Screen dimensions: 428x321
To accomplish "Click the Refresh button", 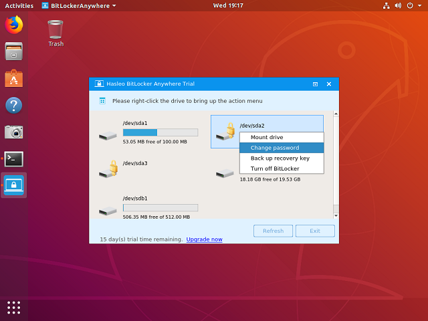I will coord(273,231).
